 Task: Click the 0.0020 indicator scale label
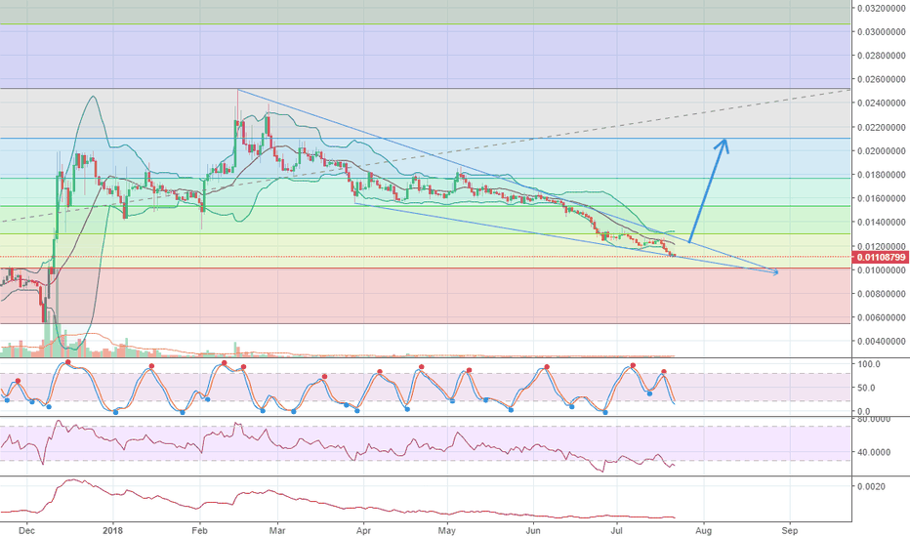pos(872,486)
